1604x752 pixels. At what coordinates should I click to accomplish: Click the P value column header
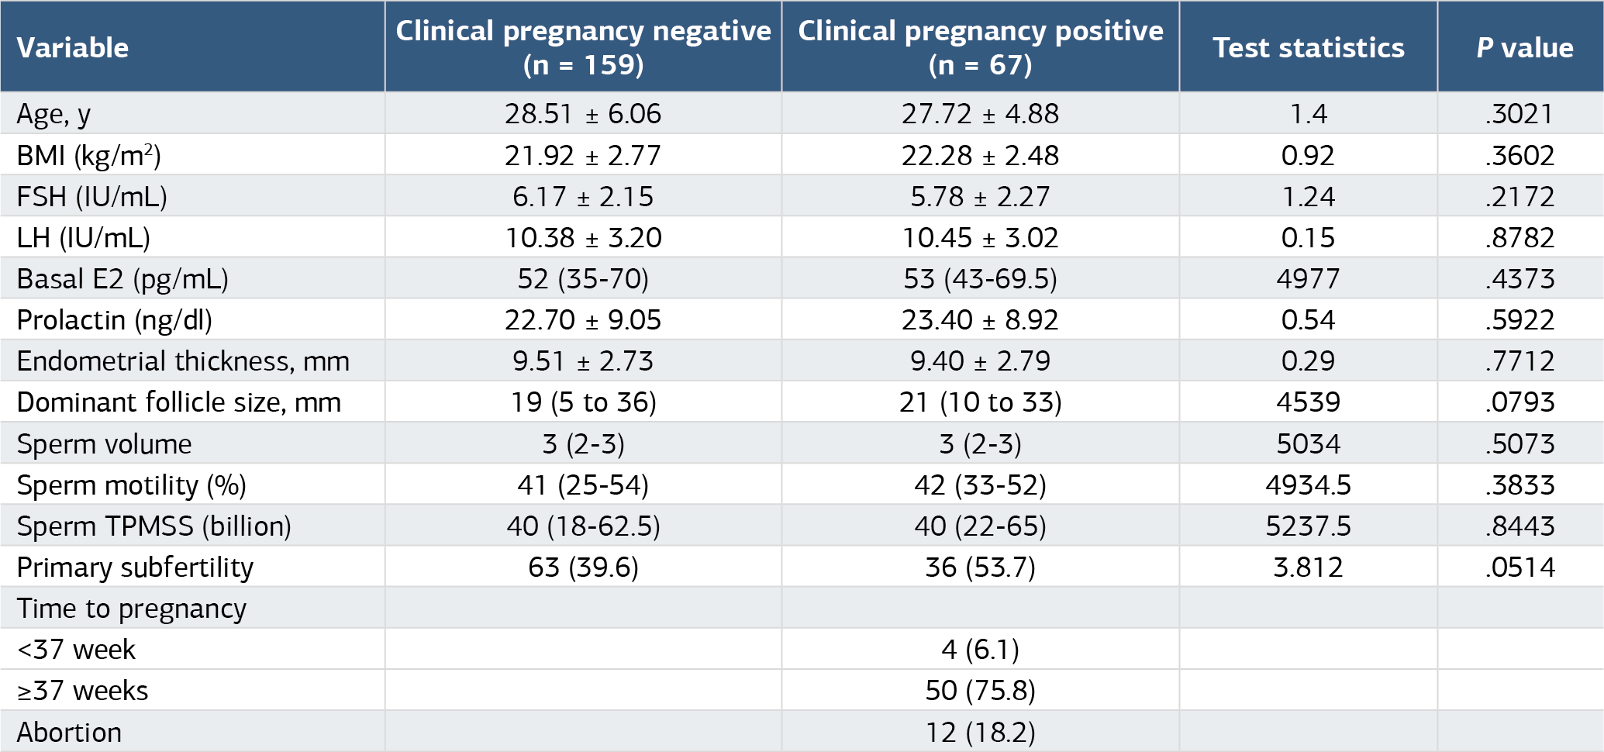(x=1525, y=48)
